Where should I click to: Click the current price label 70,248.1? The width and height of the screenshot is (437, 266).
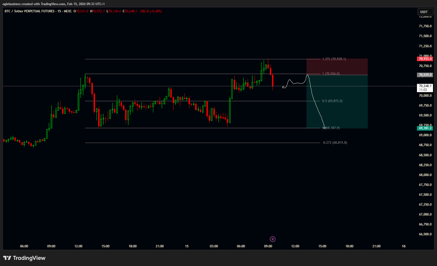point(425,86)
